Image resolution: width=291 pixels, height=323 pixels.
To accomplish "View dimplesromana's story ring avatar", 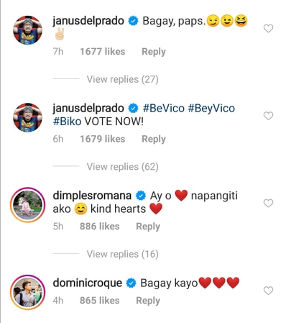I will point(27,205).
